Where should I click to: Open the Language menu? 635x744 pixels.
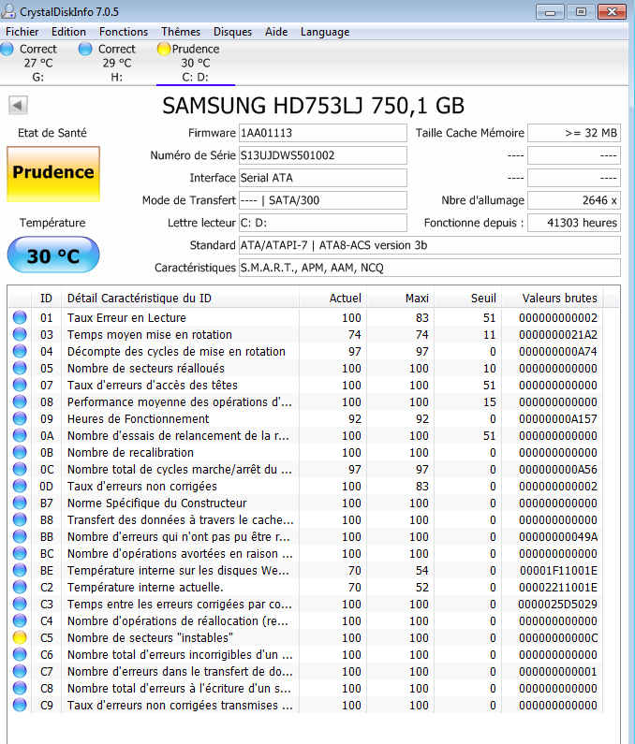pyautogui.click(x=325, y=32)
